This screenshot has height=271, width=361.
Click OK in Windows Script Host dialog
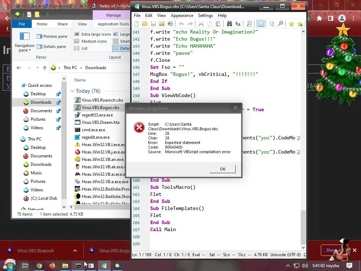point(222,169)
